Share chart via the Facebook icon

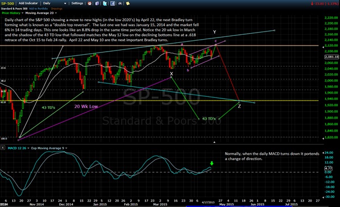[113, 3]
